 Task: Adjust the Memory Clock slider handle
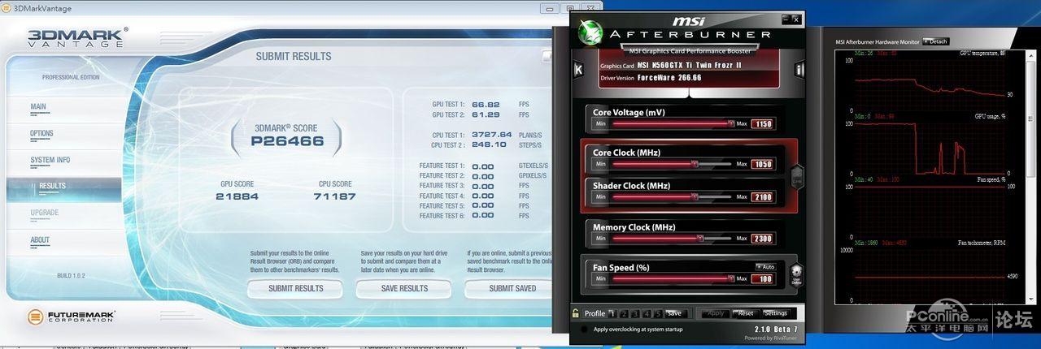[700, 239]
